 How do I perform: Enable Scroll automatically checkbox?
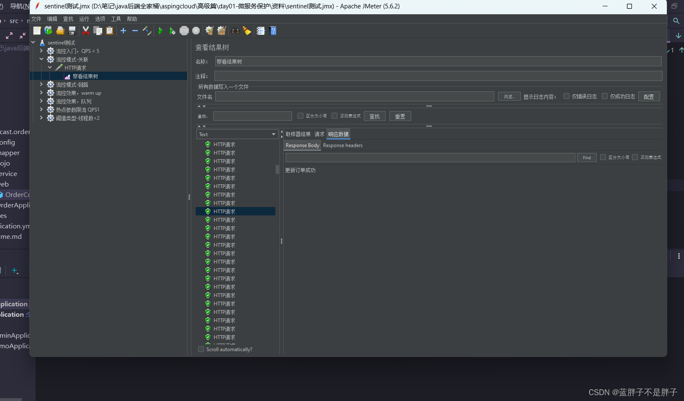pos(201,349)
